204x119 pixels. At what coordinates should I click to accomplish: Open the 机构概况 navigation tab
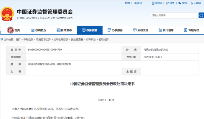pyautogui.click(x=39, y=30)
